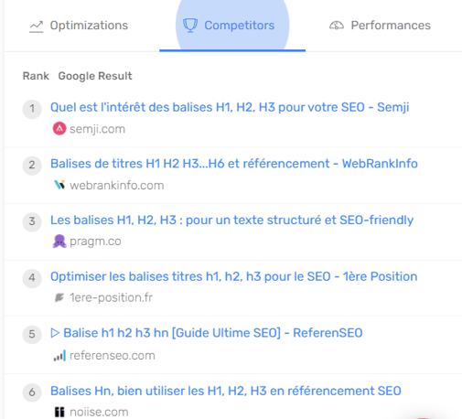The image size is (462, 419).
Task: Click the Optimizations chart icon
Action: [x=37, y=27]
